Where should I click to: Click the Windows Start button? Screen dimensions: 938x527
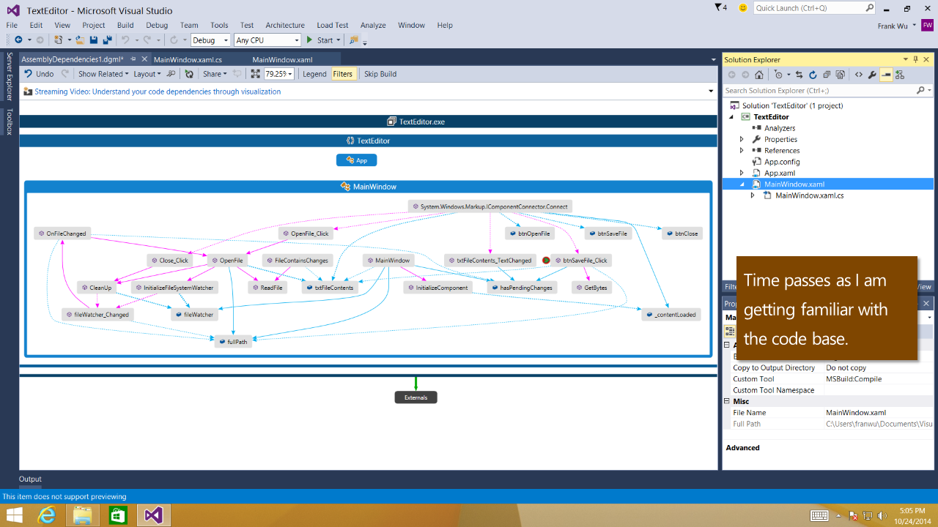click(14, 515)
